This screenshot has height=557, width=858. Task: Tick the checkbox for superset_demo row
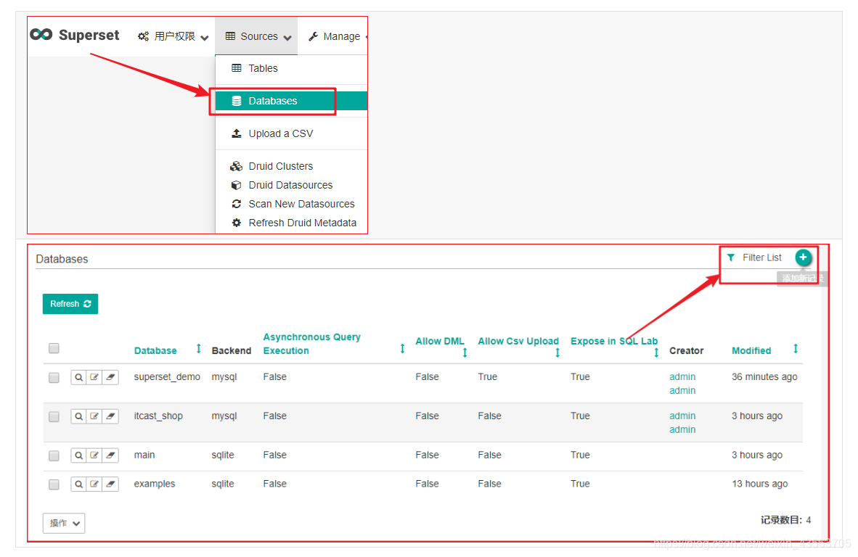coord(54,377)
